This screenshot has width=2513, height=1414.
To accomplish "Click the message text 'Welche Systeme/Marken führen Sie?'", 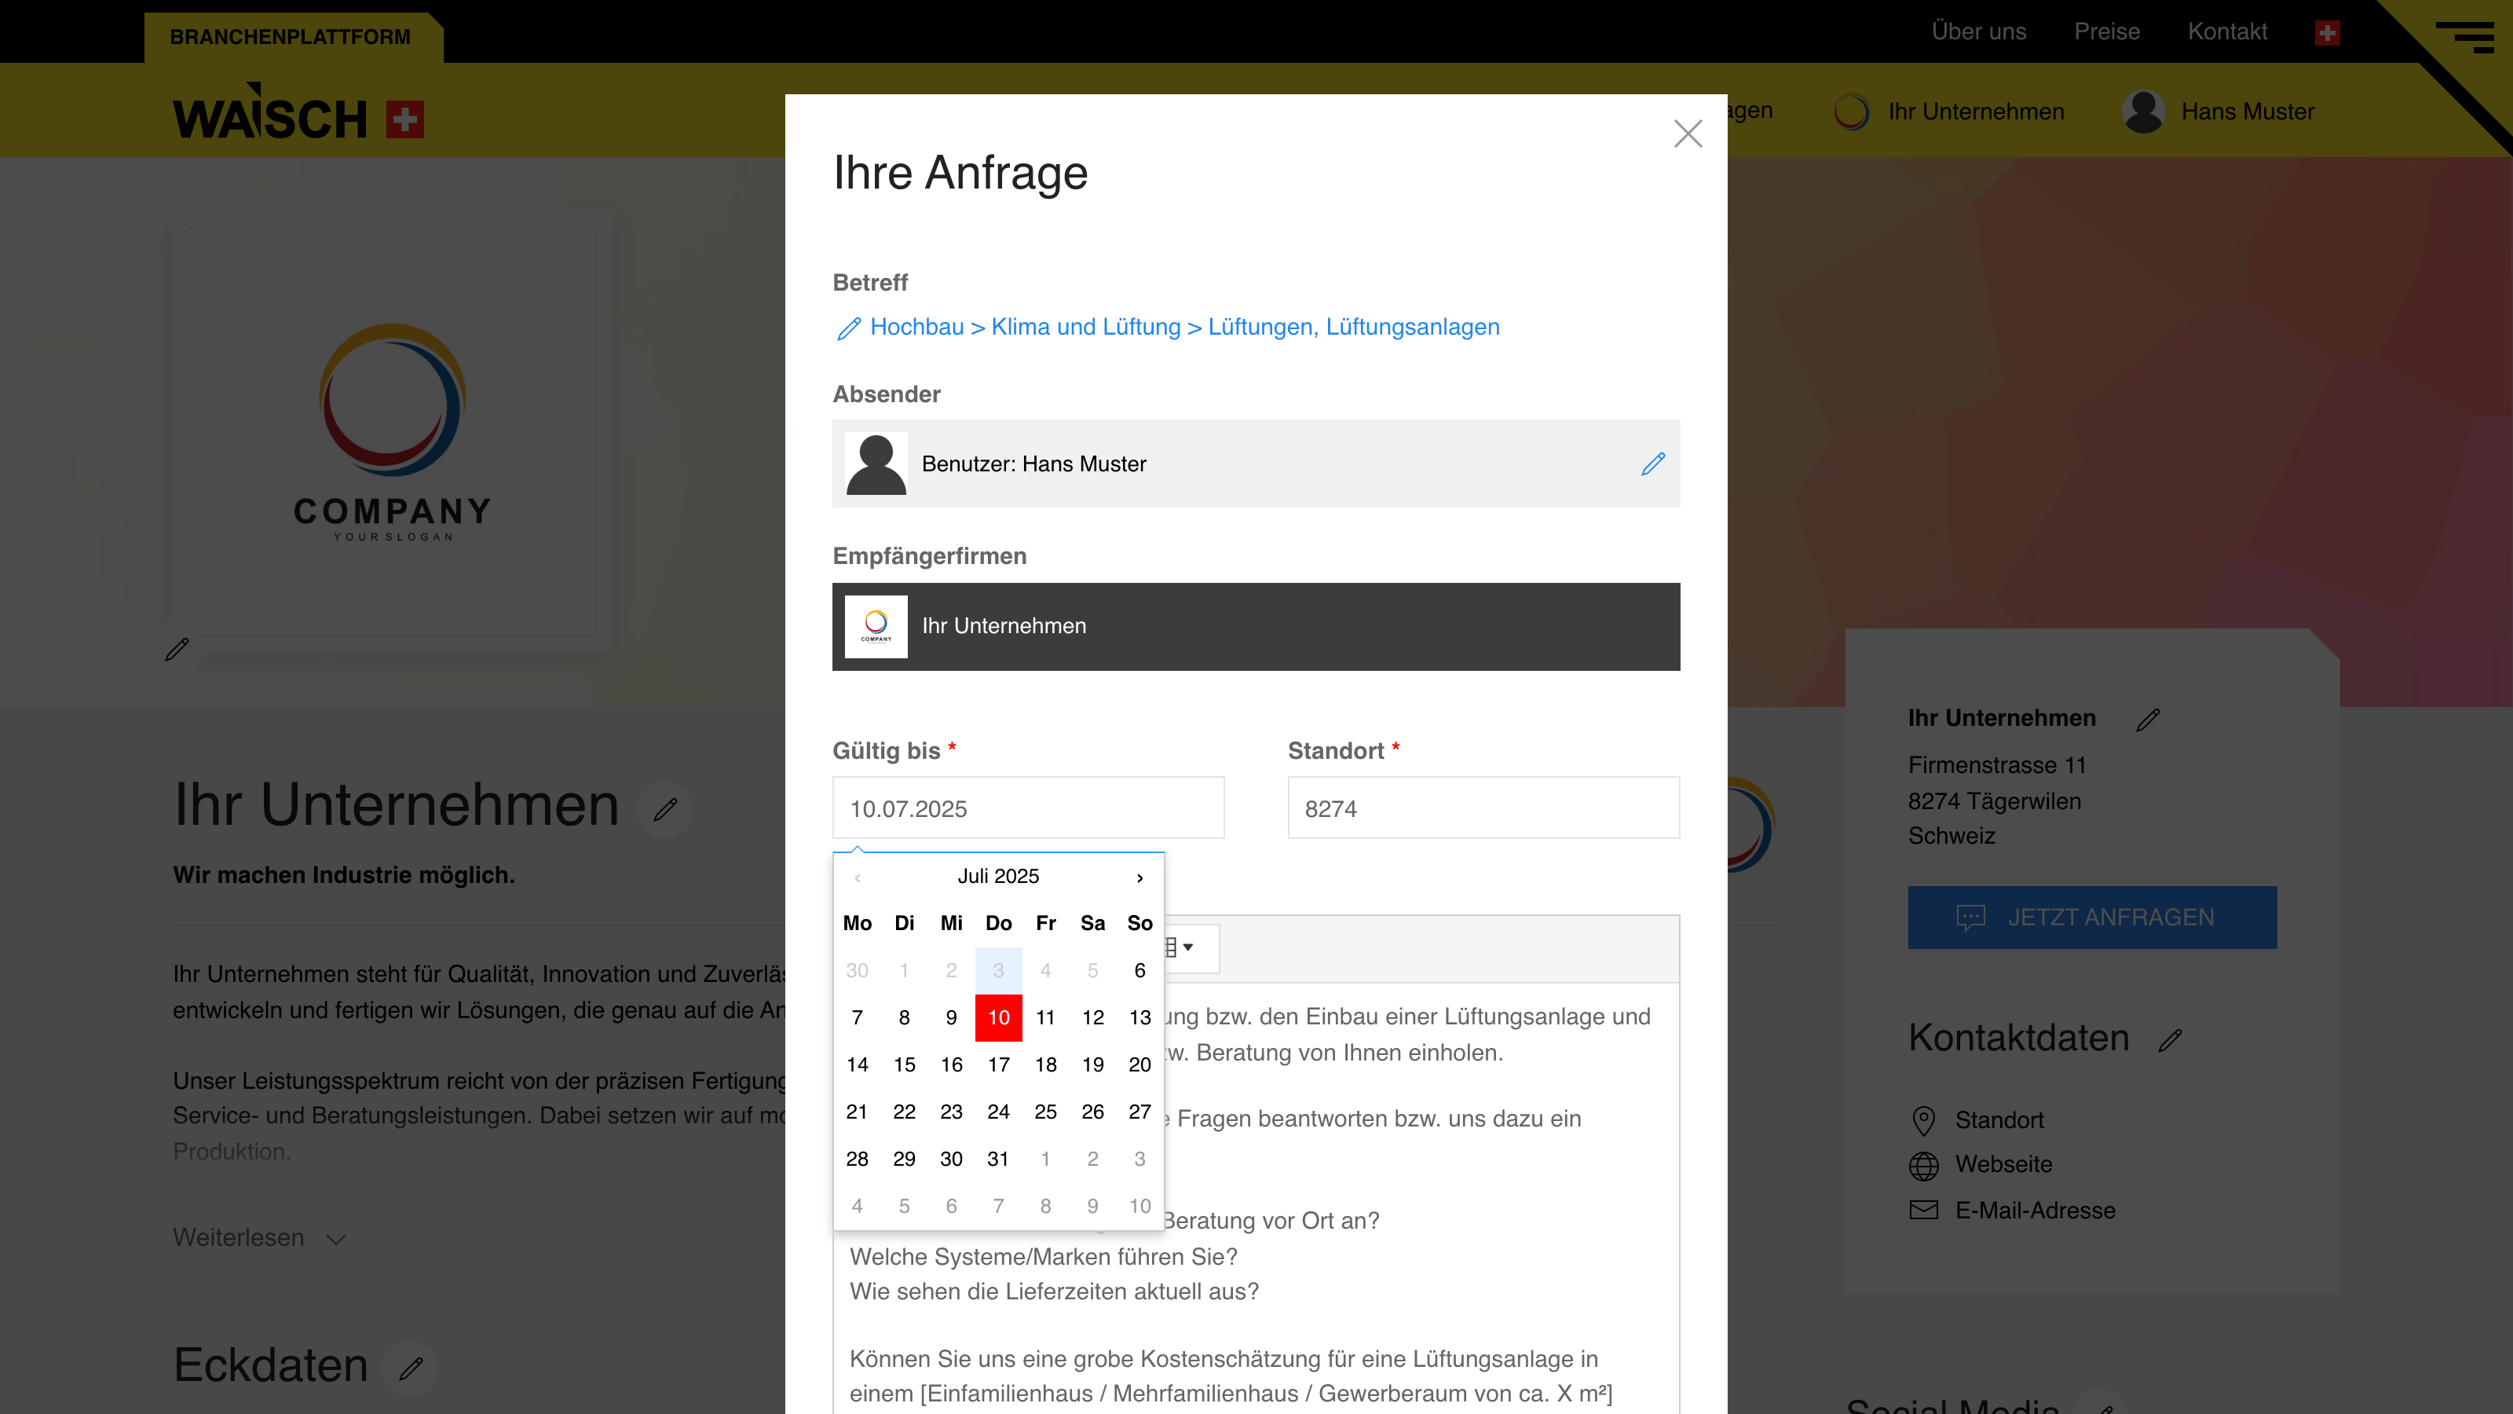I will click(x=1043, y=1257).
